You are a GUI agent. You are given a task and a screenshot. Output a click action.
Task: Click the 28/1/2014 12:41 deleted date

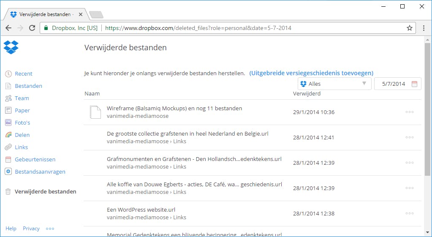313,138
